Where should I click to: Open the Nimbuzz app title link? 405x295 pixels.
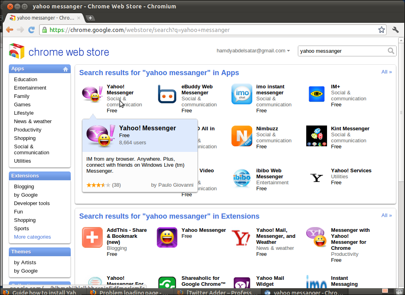267,129
